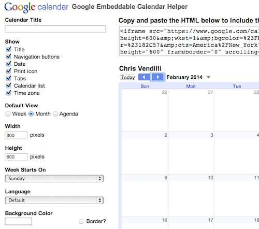The image size is (259, 229).
Task: Click the Tue column header
Action: 237,87
